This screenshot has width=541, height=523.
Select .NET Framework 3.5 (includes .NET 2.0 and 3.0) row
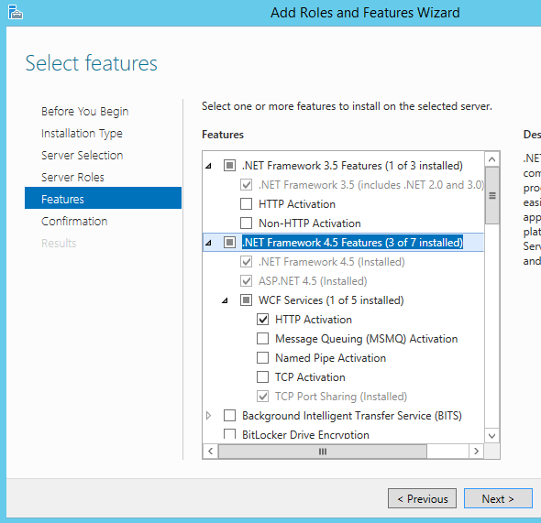pyautogui.click(x=371, y=185)
